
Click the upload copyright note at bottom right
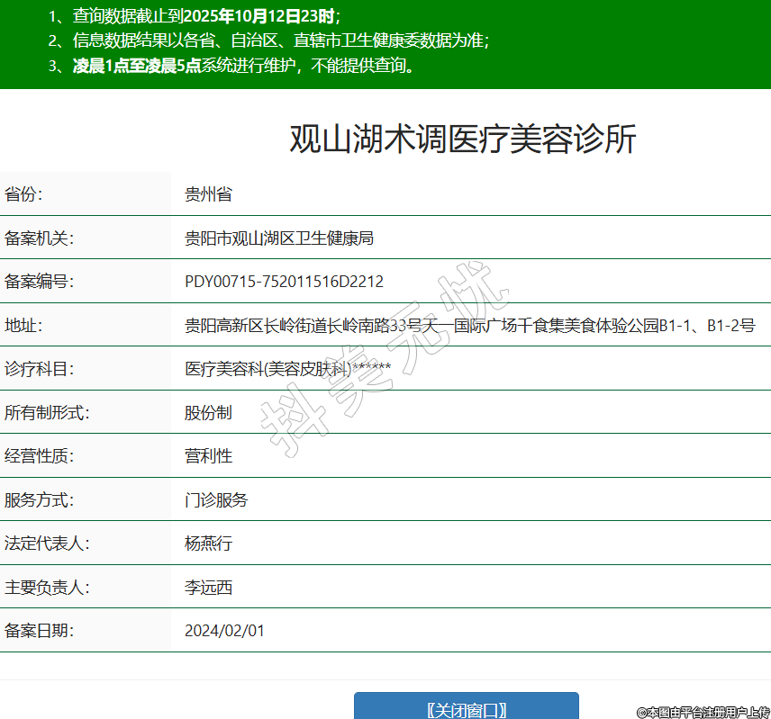703,712
